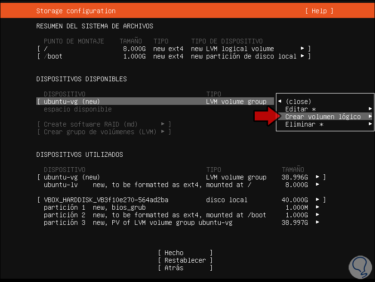Open ubuntu-lv 8.000G logical volume arrow
375x282 pixels.
317,185
